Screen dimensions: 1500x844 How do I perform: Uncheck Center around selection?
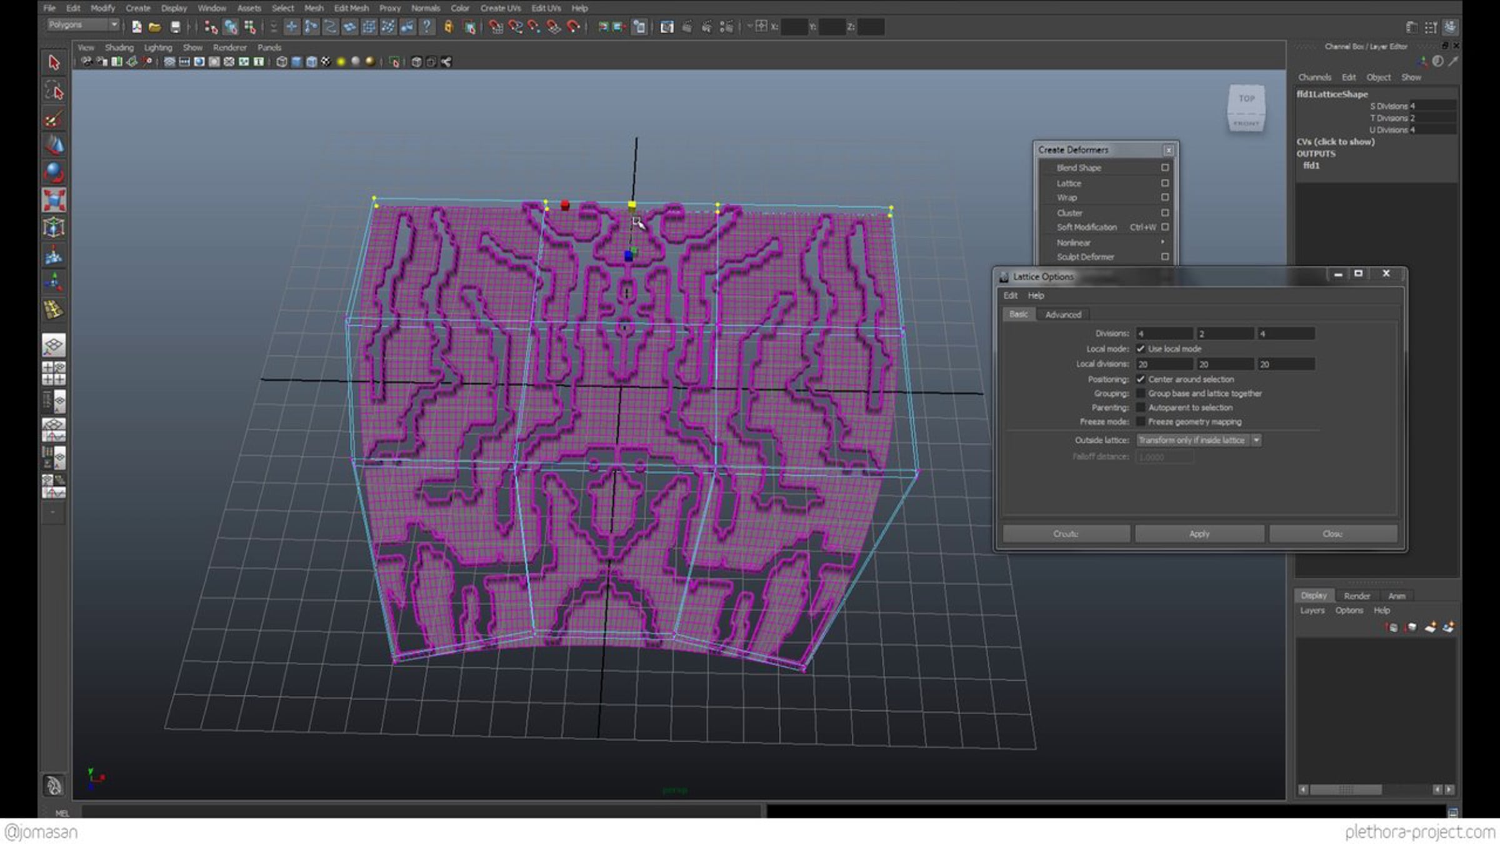1141,379
